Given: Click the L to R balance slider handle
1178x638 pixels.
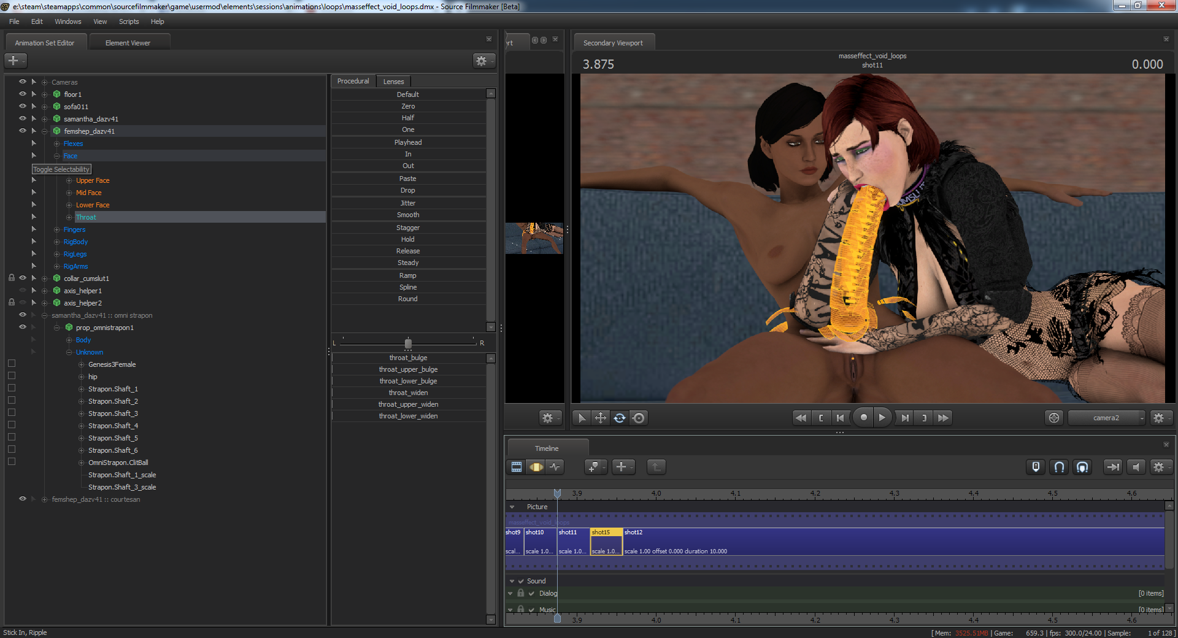Looking at the screenshot, I should (x=408, y=344).
